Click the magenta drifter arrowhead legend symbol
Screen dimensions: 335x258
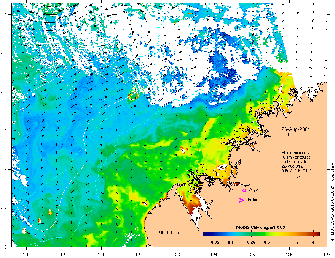click(242, 200)
